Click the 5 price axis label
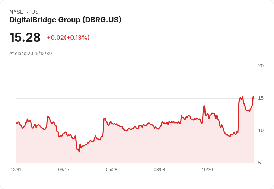This screenshot has height=189, width=274. [259, 163]
